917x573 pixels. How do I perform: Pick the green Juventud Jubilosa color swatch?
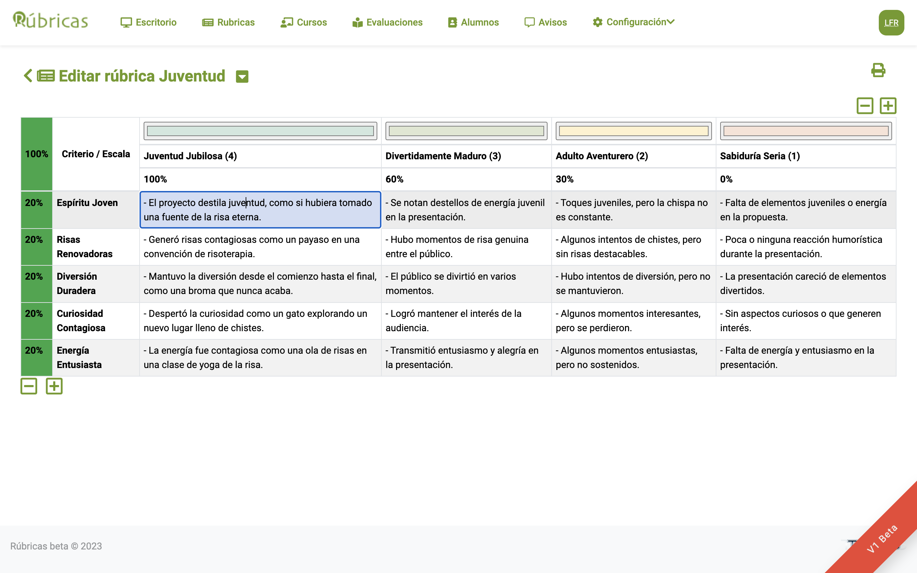[x=260, y=131]
